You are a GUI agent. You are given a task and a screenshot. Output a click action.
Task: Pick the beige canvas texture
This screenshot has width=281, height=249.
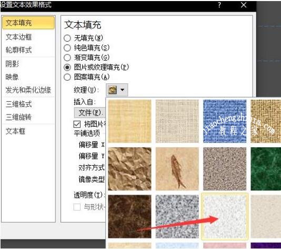click(x=177, y=121)
